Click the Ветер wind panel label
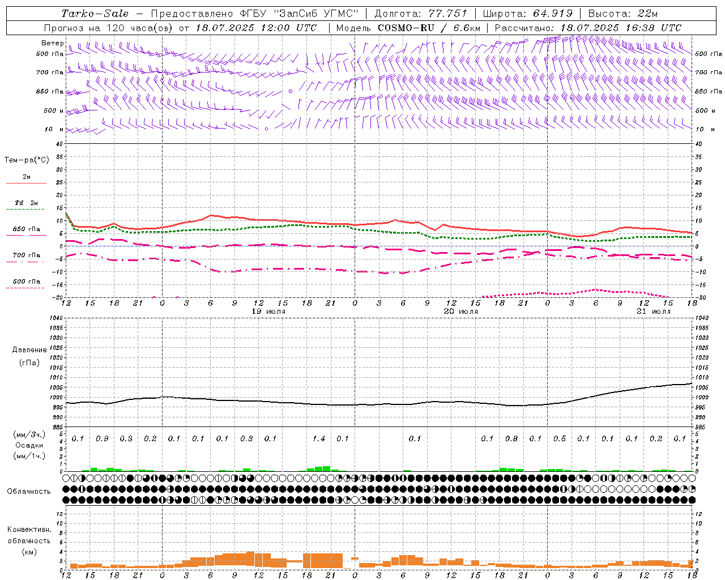This screenshot has height=580, width=725. click(x=53, y=43)
